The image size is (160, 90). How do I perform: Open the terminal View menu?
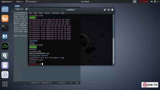click(40, 13)
